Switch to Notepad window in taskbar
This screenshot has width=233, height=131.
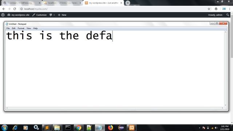coord(100,128)
